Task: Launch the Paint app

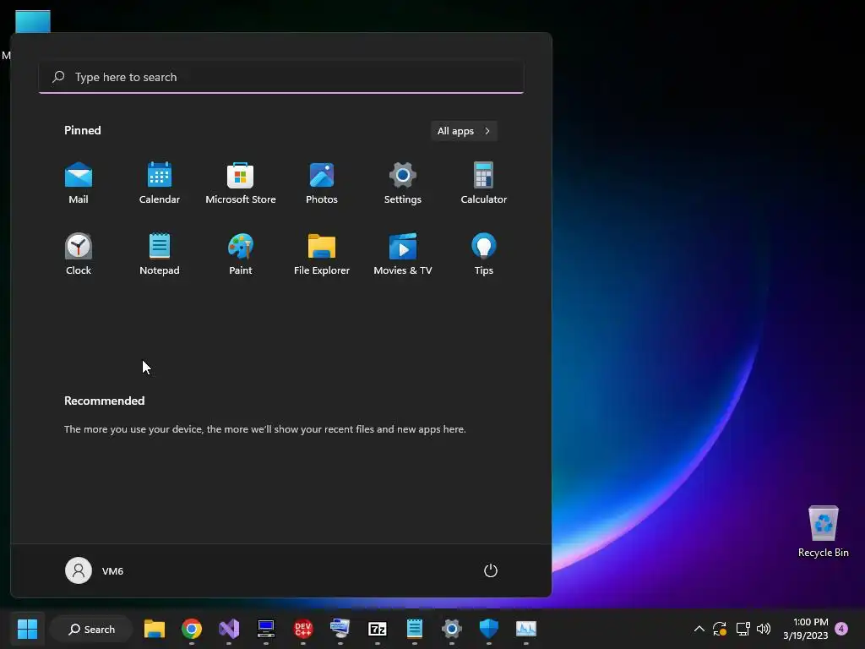Action: 241,254
